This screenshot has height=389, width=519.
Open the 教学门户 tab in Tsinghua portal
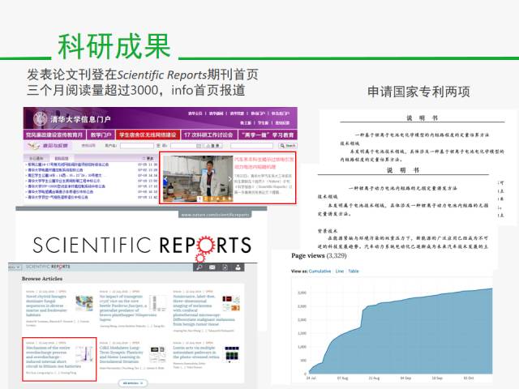pyautogui.click(x=101, y=135)
